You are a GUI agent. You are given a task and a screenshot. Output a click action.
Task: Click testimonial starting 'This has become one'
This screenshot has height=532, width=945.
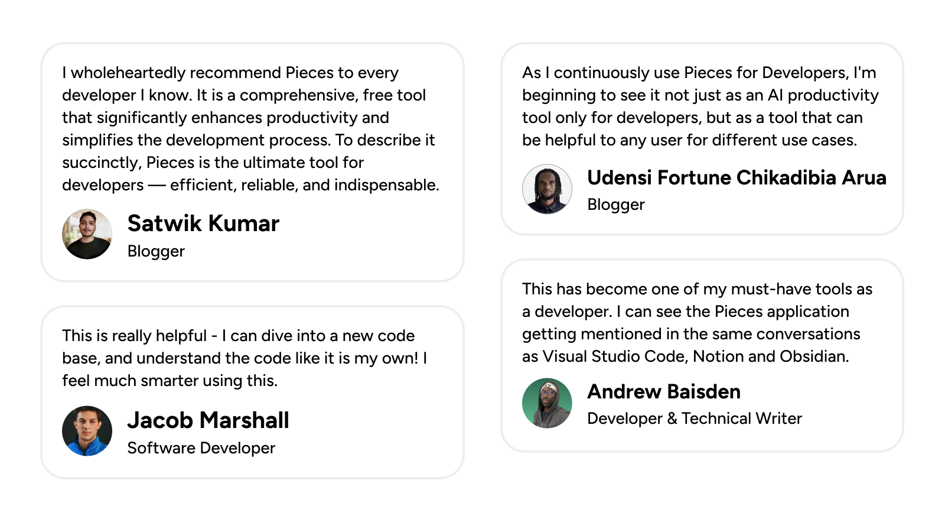[697, 323]
